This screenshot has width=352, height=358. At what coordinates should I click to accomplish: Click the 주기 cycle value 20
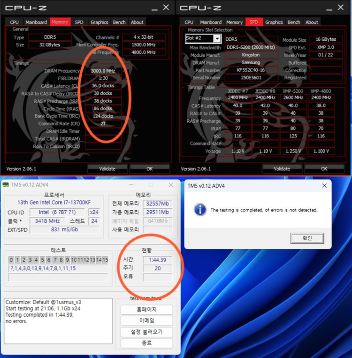[x=157, y=268]
